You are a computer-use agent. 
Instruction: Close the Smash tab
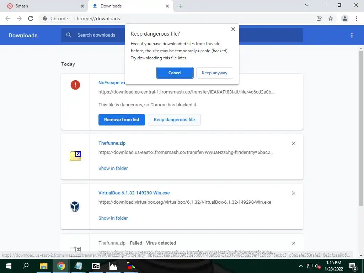(x=82, y=6)
